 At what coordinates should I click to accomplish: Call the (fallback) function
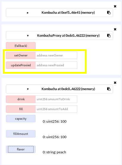click(21, 46)
